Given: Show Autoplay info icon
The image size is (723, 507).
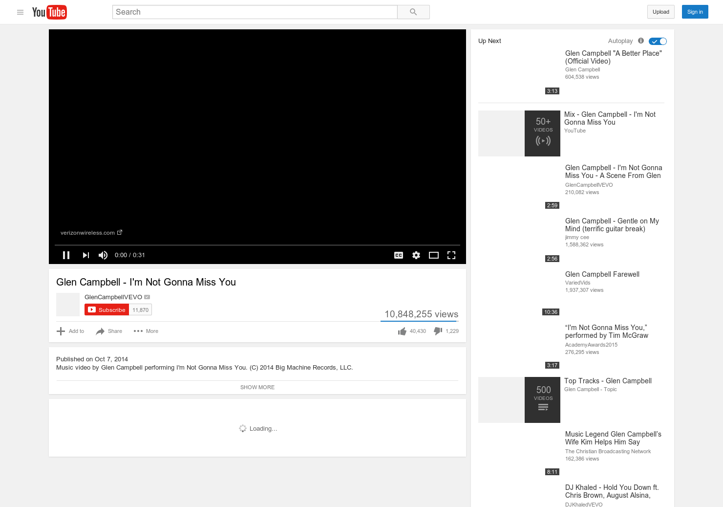Looking at the screenshot, I should pos(641,41).
